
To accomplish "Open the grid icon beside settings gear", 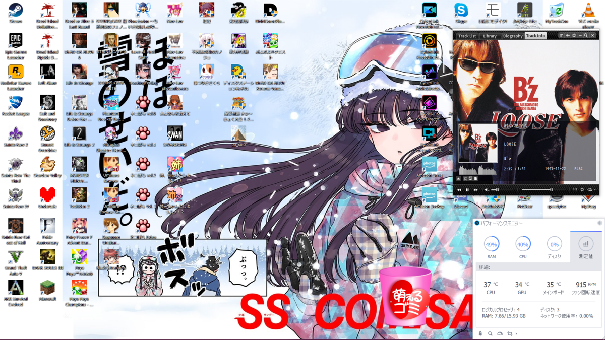I will (575, 190).
